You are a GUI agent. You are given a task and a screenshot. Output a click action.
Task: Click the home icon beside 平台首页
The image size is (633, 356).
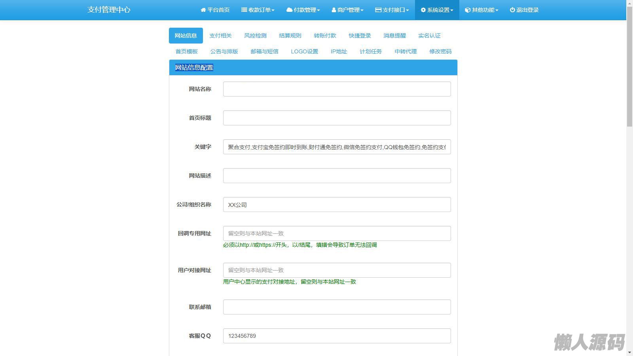tap(203, 10)
